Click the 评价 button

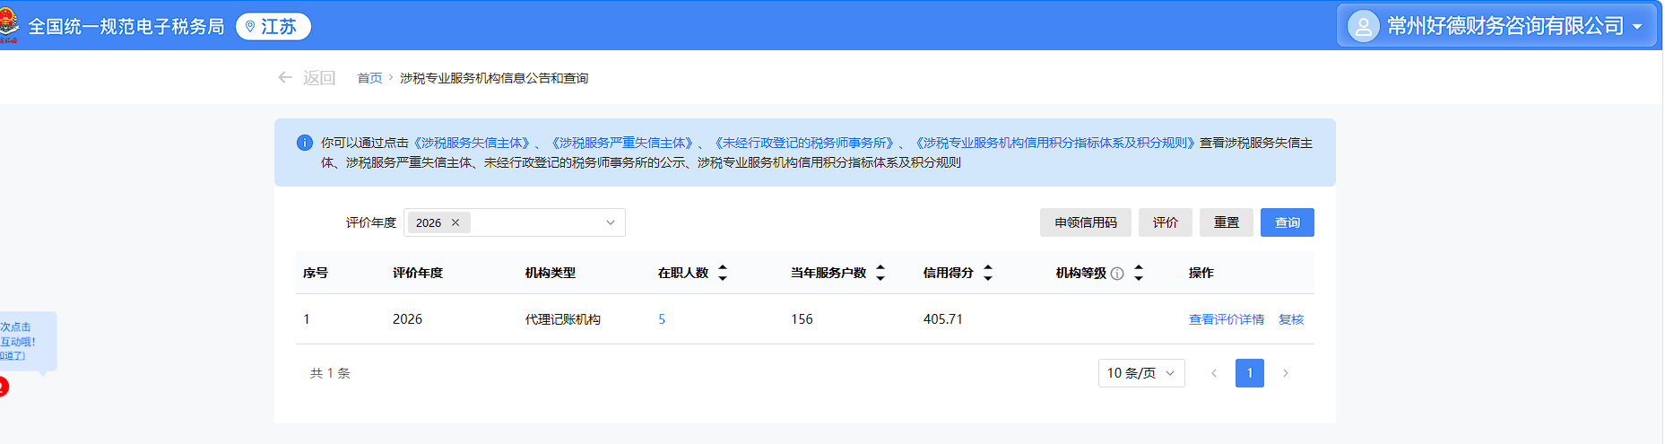[1166, 222]
